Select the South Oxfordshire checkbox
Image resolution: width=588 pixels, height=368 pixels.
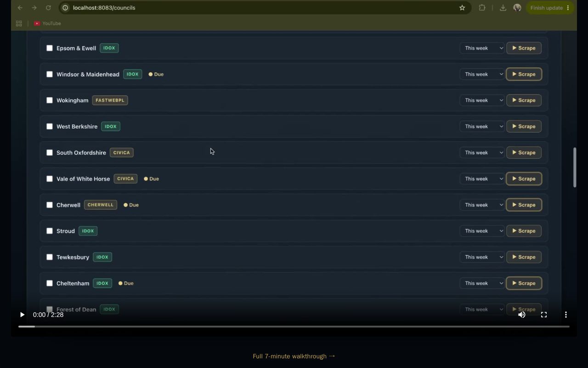pyautogui.click(x=50, y=153)
